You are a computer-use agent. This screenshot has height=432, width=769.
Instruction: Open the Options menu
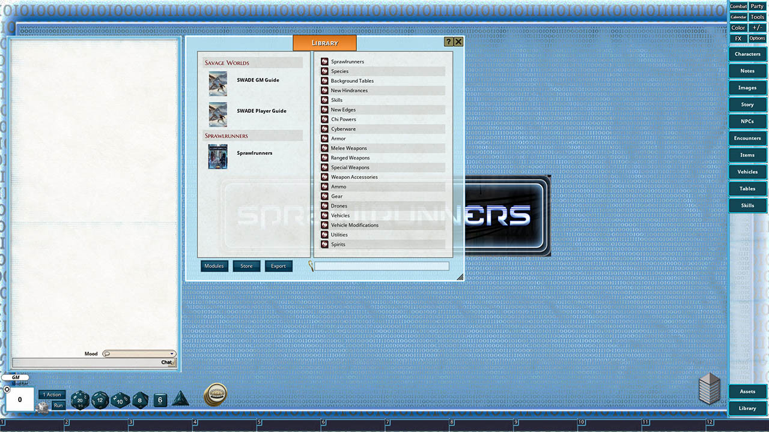coord(757,38)
